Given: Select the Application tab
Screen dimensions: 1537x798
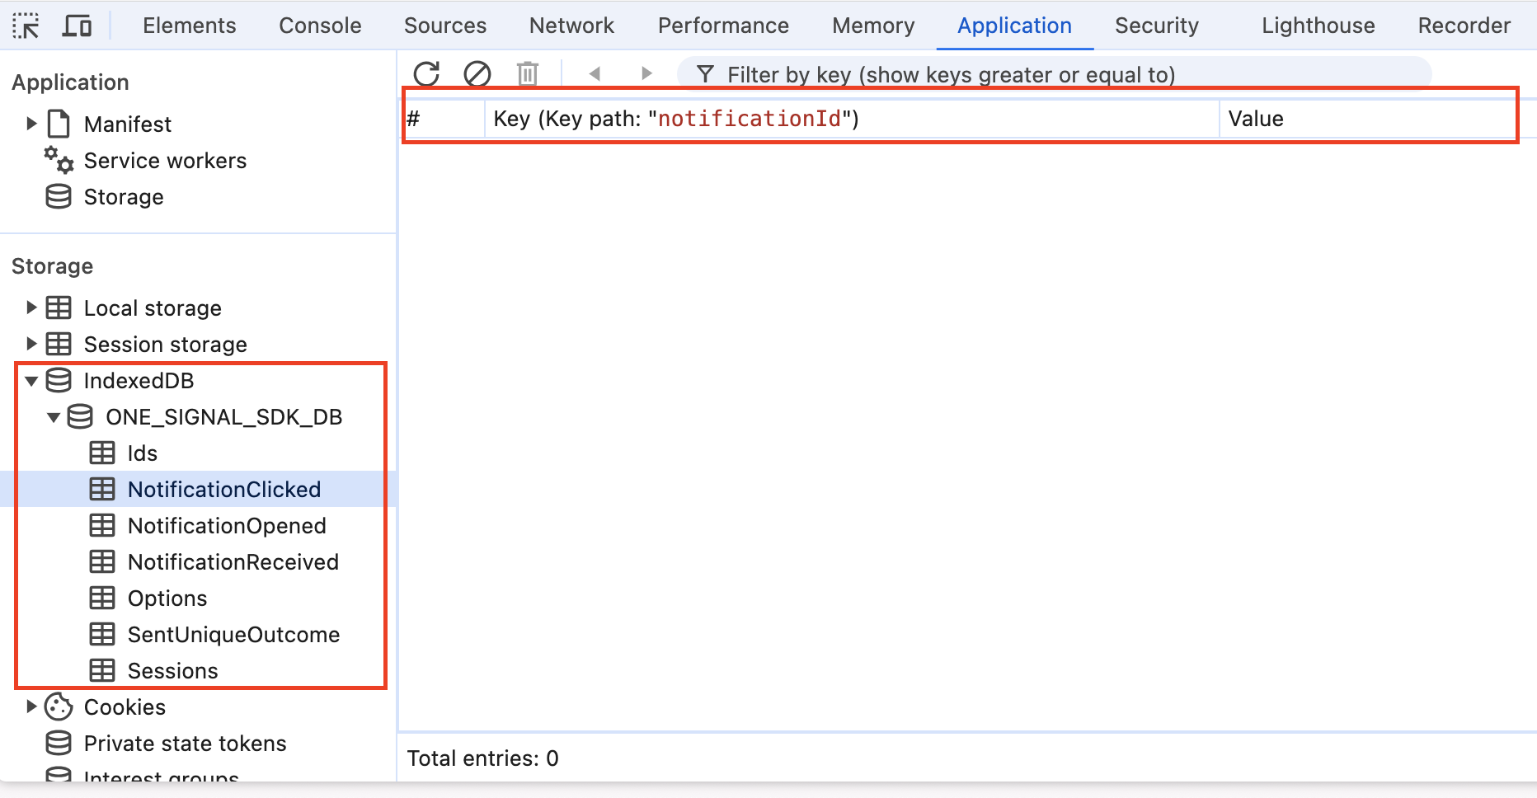Looking at the screenshot, I should click(1014, 26).
